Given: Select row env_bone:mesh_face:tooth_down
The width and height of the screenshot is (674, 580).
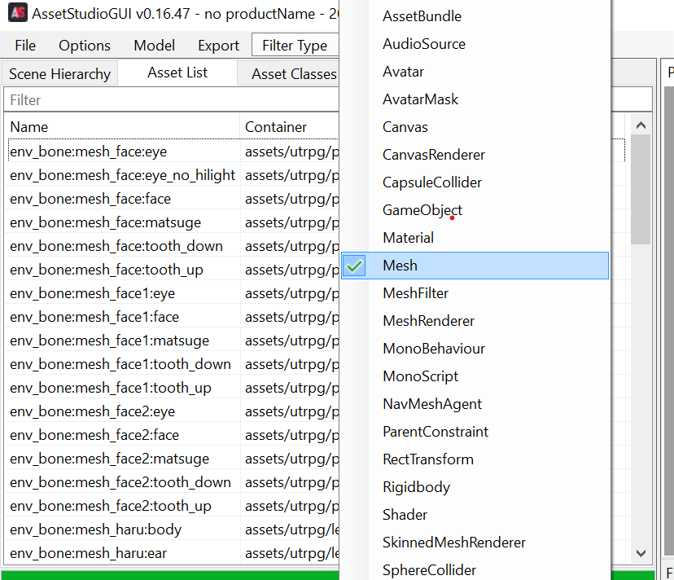Looking at the screenshot, I should [x=172, y=246].
